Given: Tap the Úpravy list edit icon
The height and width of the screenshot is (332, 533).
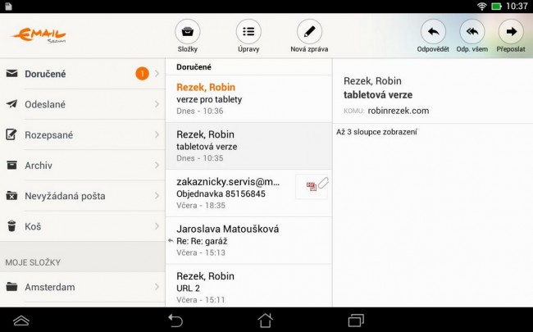Looking at the screenshot, I should click(x=248, y=32).
